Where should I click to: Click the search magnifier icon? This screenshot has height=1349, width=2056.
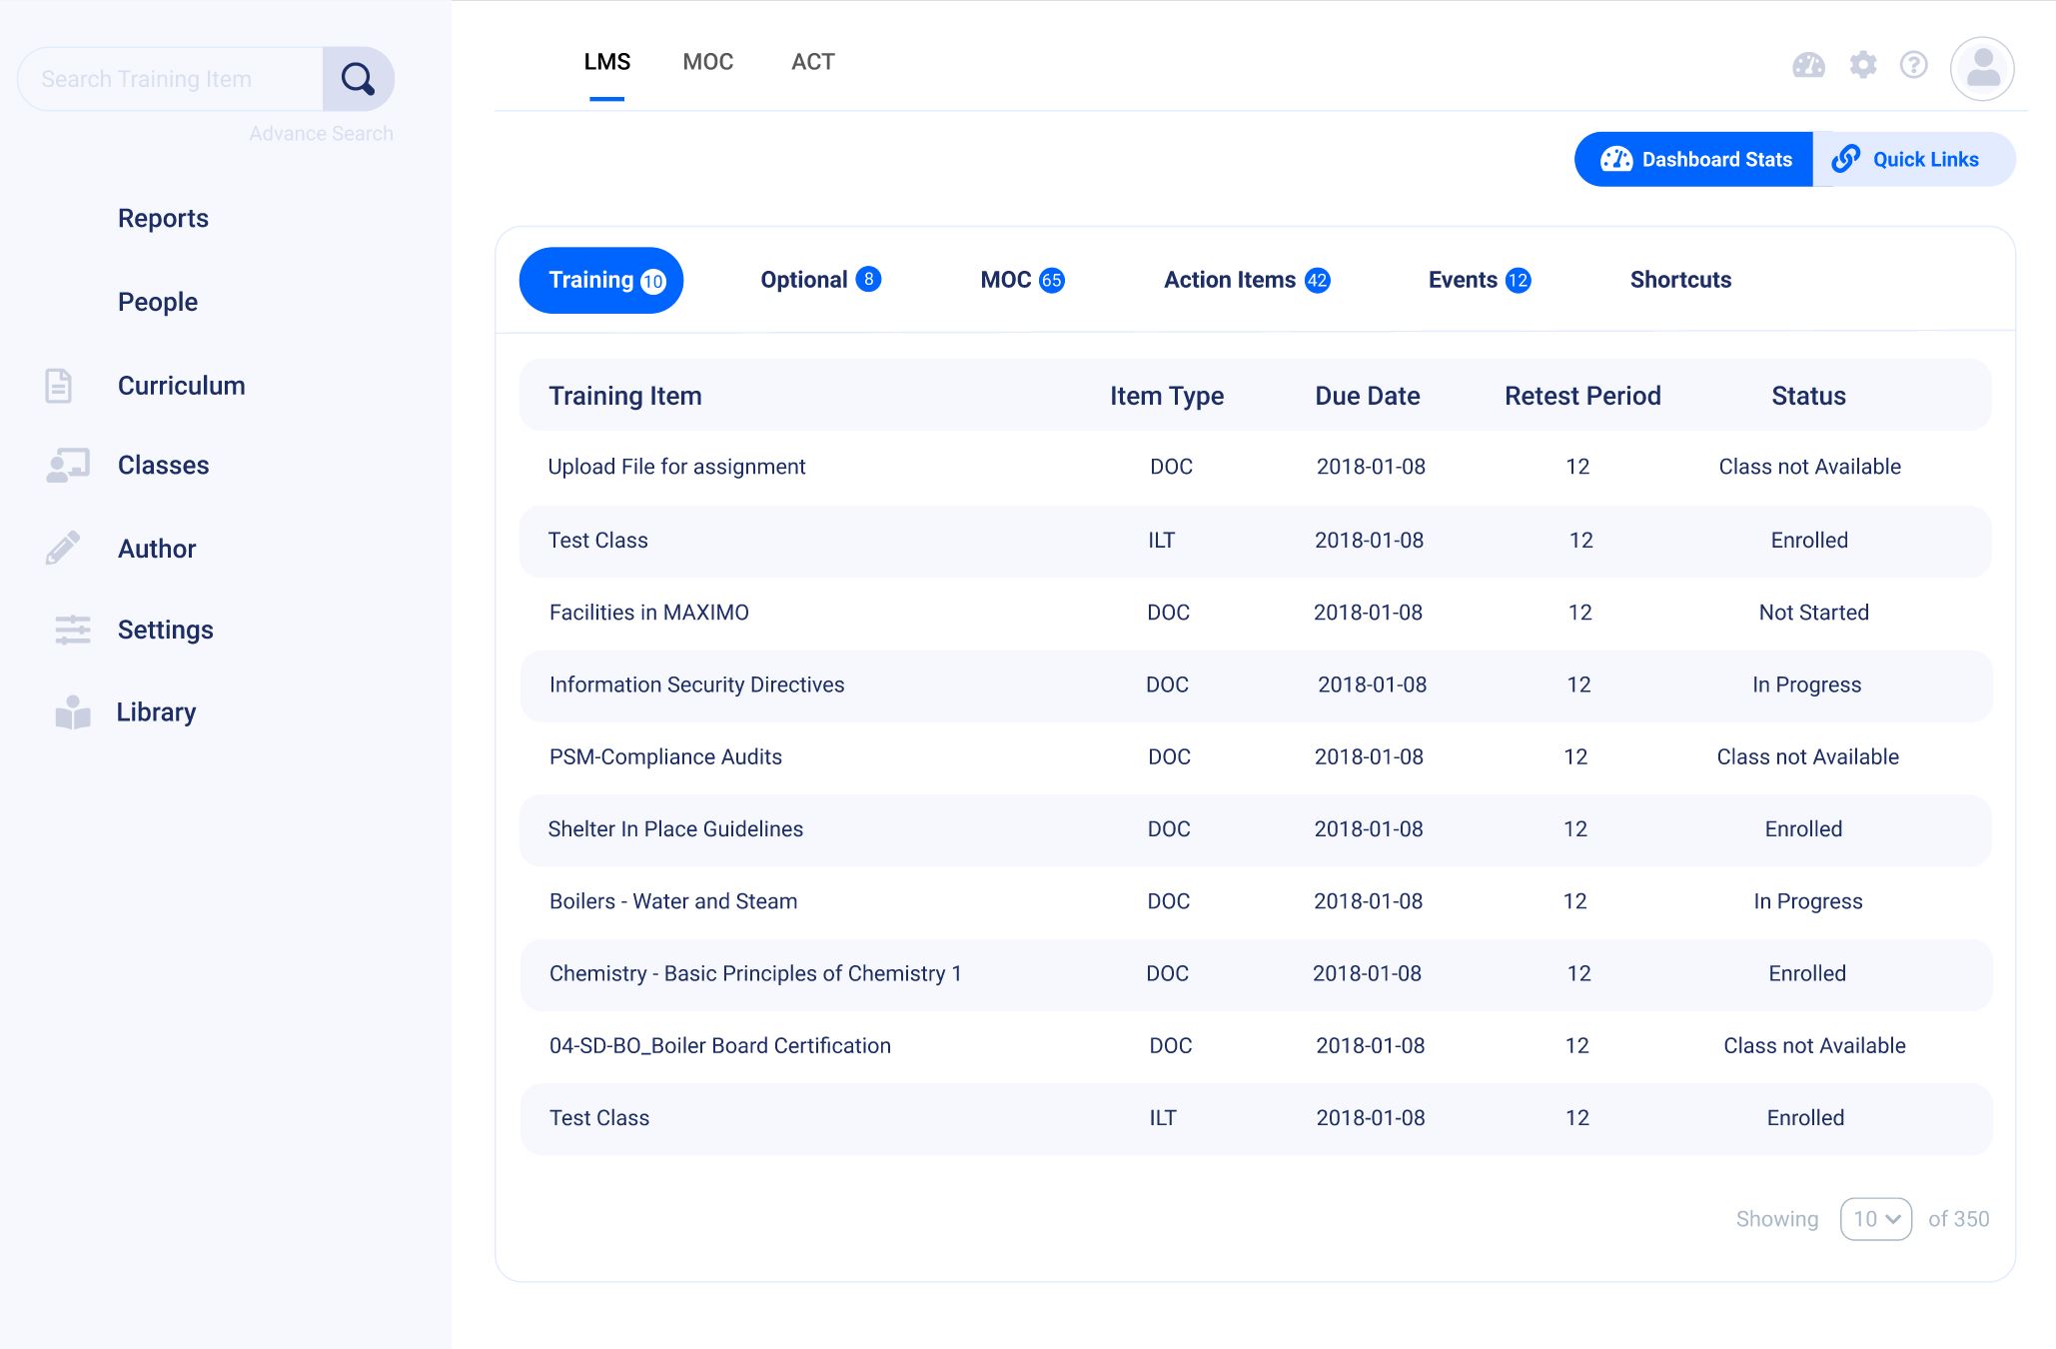click(358, 77)
